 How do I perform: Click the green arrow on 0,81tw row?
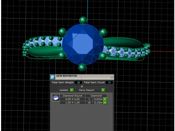point(105,99)
